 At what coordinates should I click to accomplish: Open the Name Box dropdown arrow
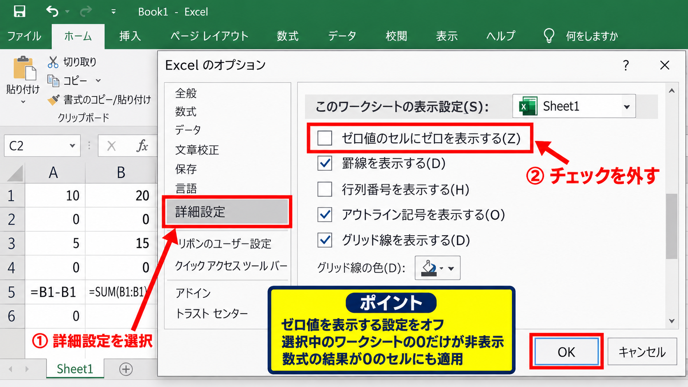tap(72, 146)
